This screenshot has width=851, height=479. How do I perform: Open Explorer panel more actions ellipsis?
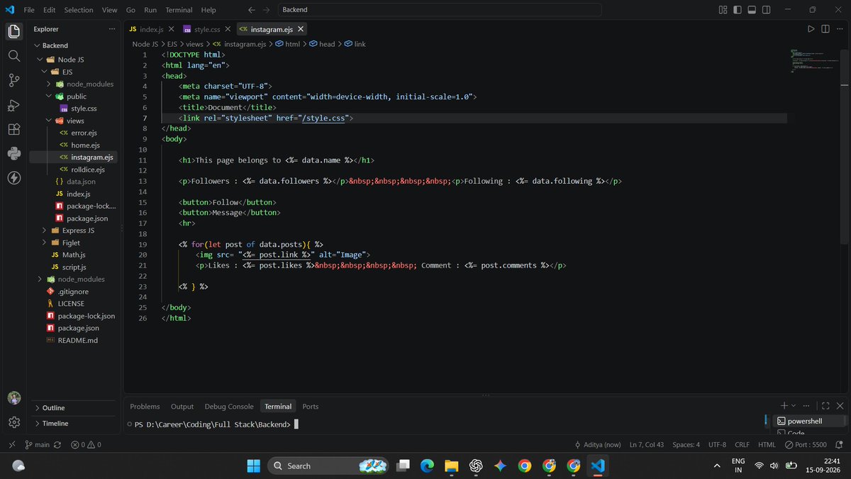[x=112, y=29]
